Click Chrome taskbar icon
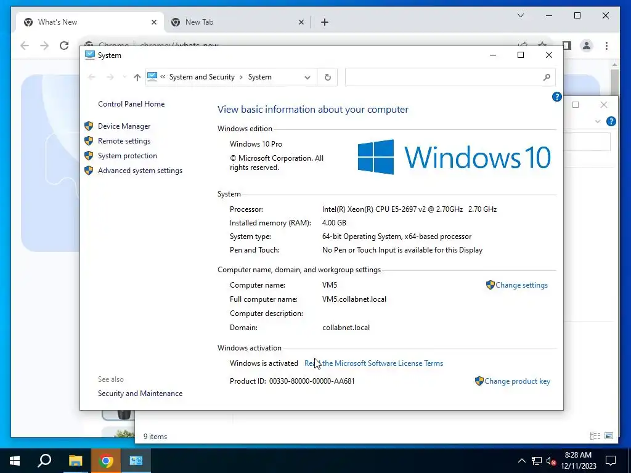Viewport: 631px width, 473px height. [x=105, y=461]
